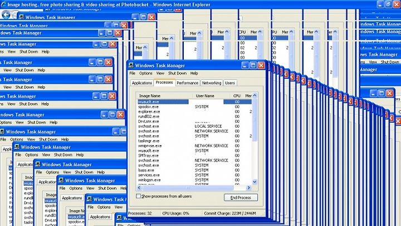Switch to the Performance tab in front window
This screenshot has height=226, width=401.
pyautogui.click(x=188, y=83)
